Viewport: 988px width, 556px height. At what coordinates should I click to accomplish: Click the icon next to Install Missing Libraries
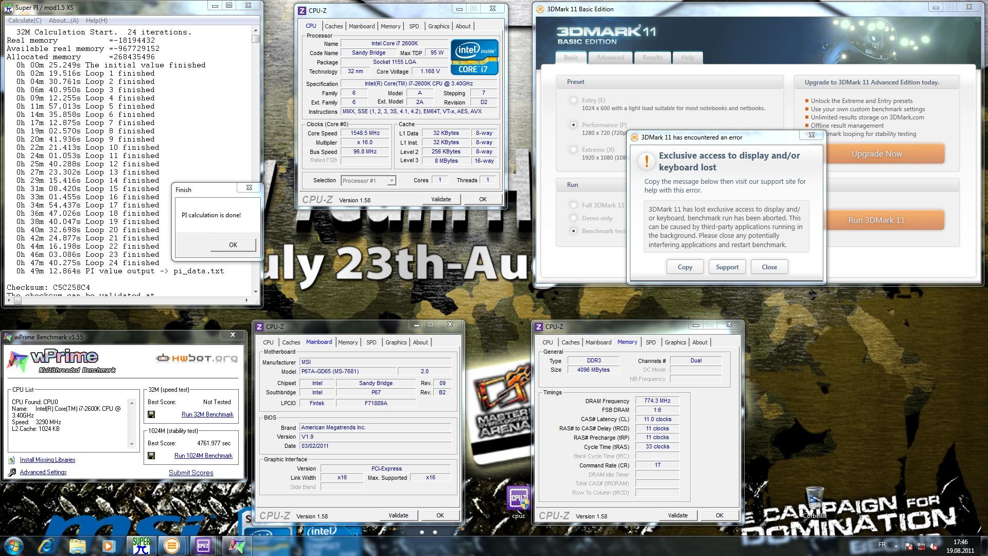(x=12, y=460)
